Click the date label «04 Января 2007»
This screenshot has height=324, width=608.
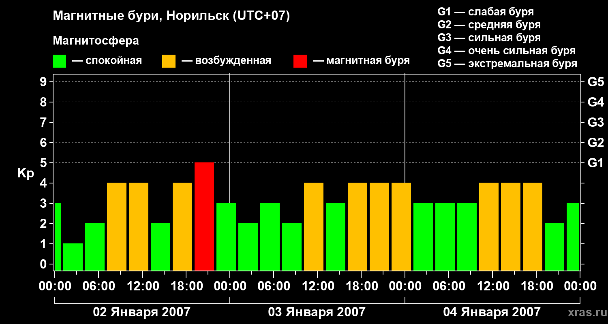click(x=492, y=312)
